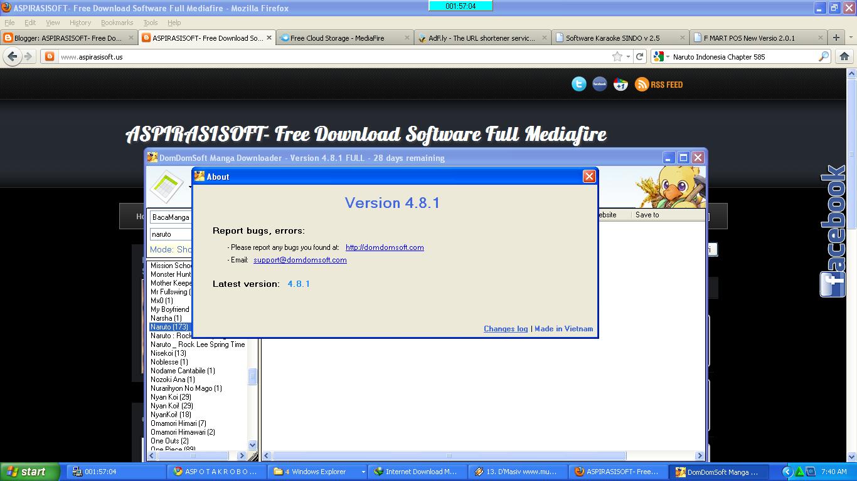
Task: Select Noblesse (1) in manga list
Action: point(169,362)
